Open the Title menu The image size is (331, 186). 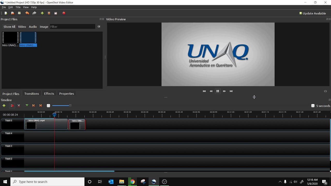(18, 7)
